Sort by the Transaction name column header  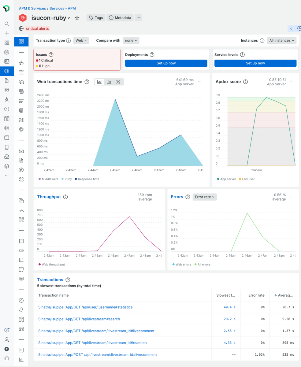coord(54,295)
